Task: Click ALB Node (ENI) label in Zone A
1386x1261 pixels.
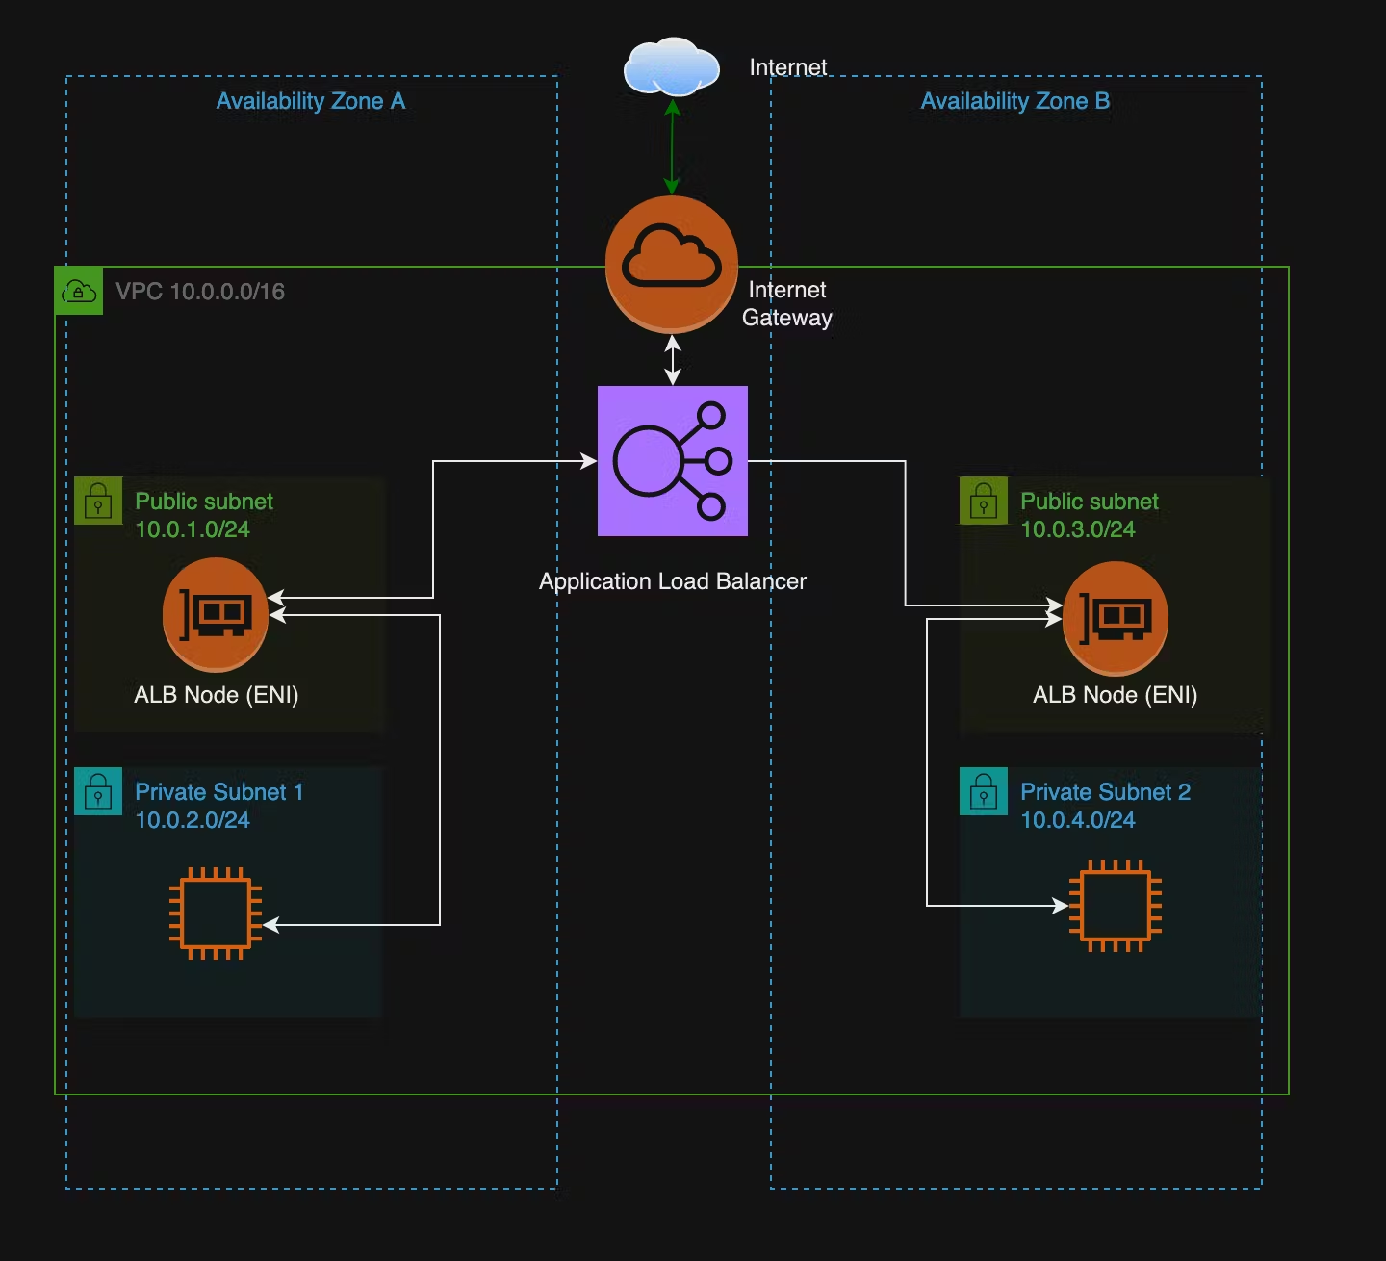Action: [x=217, y=695]
